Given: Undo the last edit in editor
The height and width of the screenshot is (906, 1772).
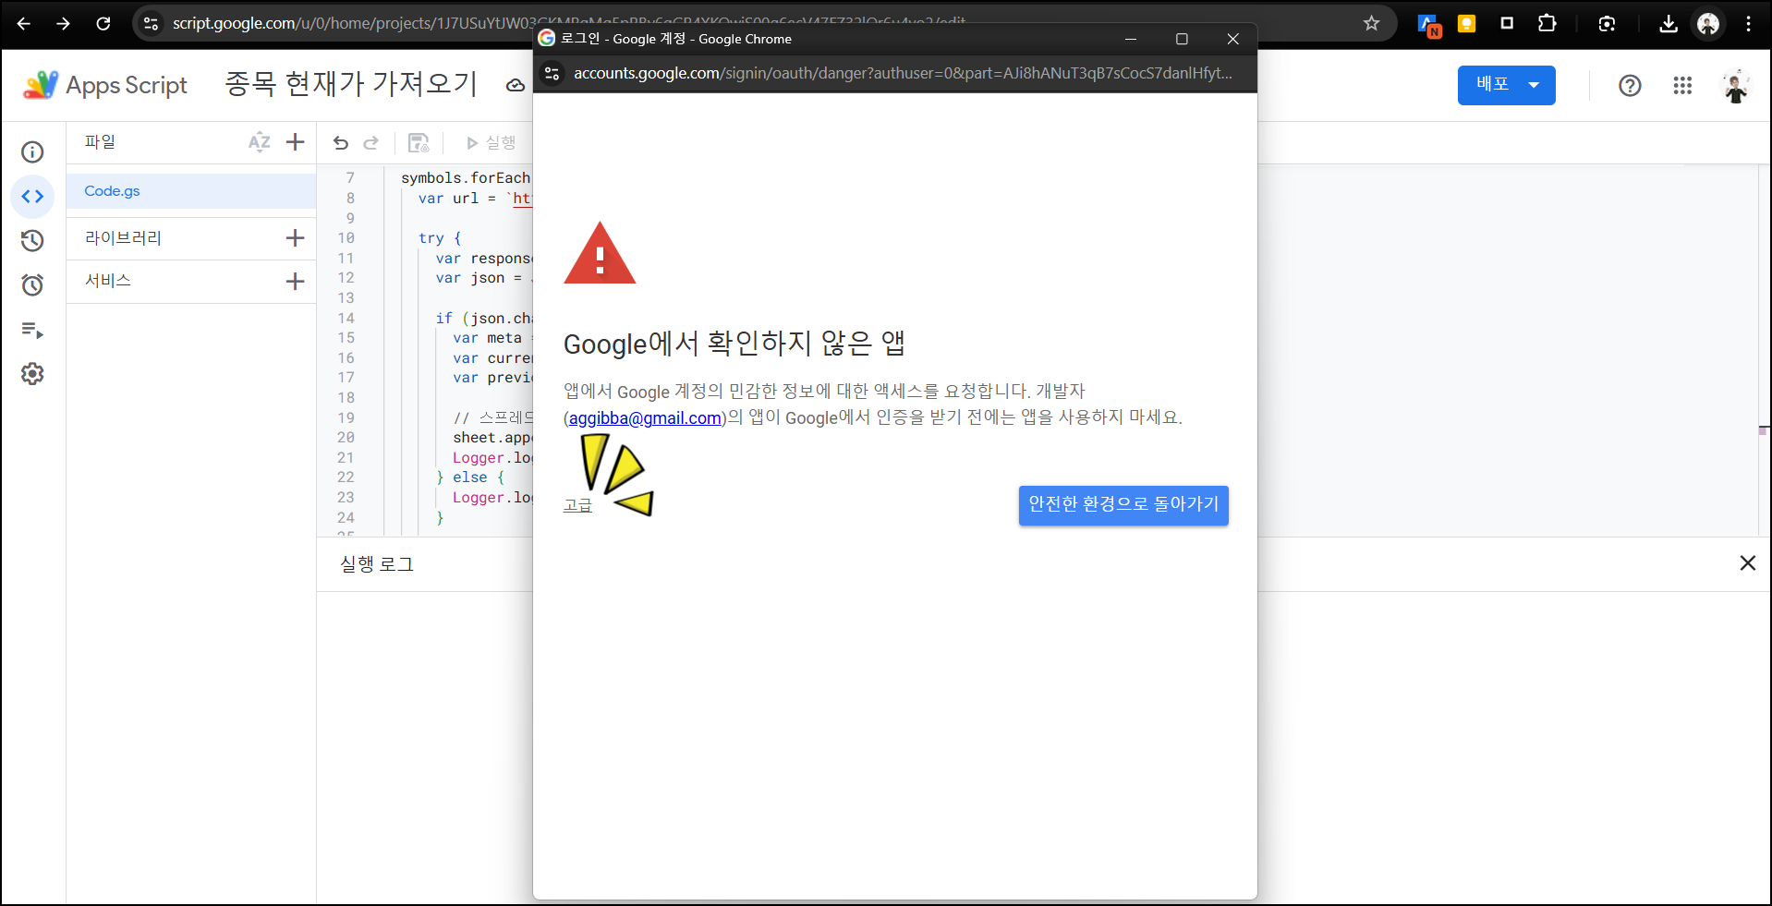Looking at the screenshot, I should [x=341, y=142].
